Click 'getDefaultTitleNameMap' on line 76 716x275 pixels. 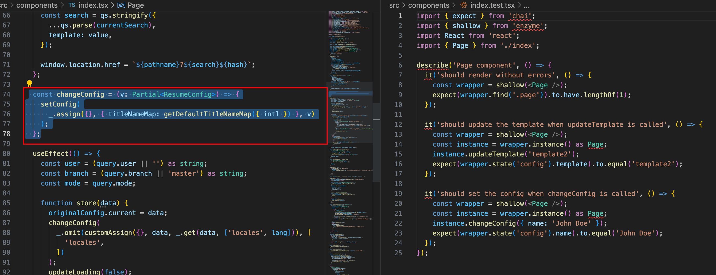click(x=208, y=114)
